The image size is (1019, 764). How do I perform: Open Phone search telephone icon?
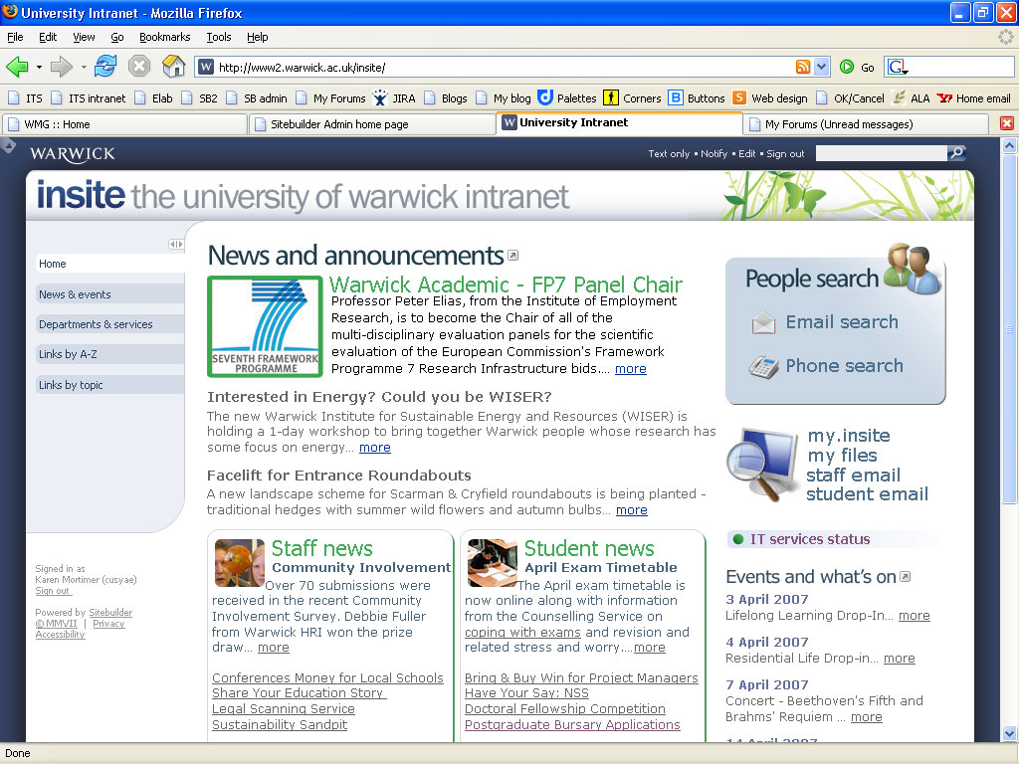tap(763, 366)
